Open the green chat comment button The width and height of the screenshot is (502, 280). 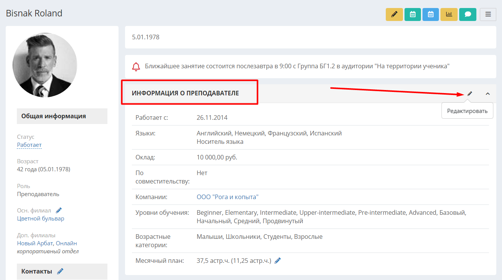tap(468, 14)
